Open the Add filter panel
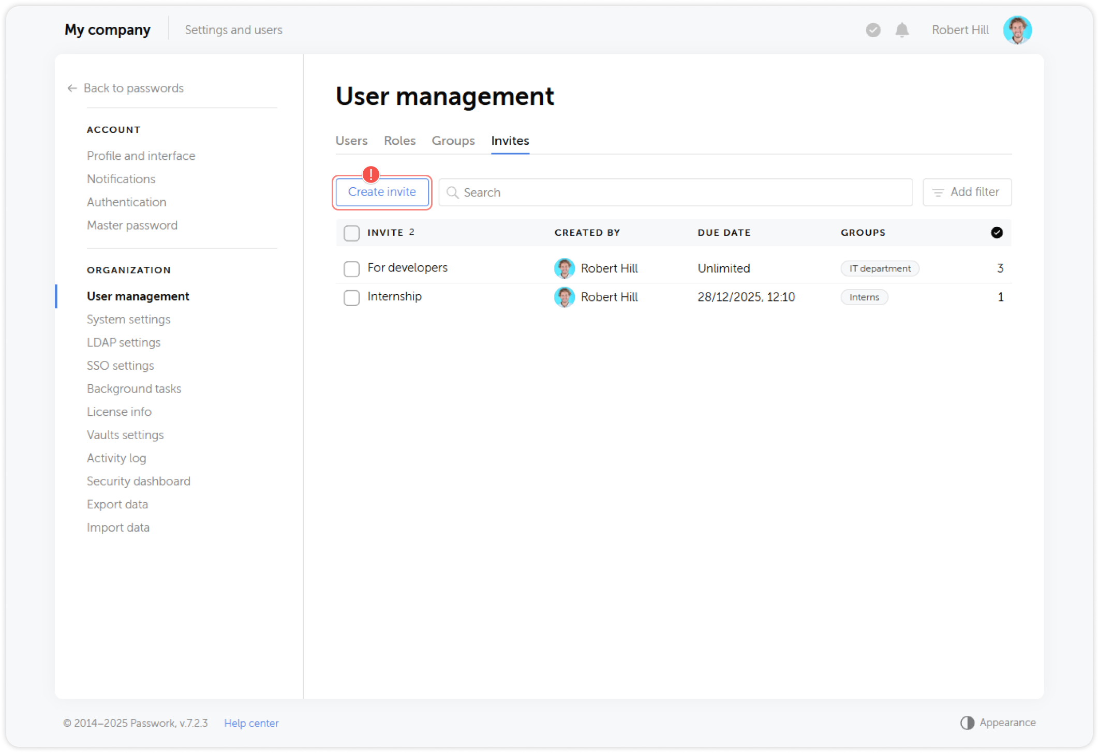 point(967,192)
